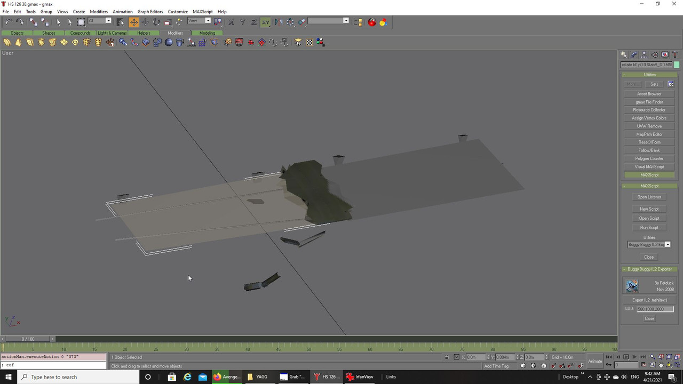Viewport: 683px width, 384px height.
Task: Switch to the Modeling tab panel
Action: 207,33
